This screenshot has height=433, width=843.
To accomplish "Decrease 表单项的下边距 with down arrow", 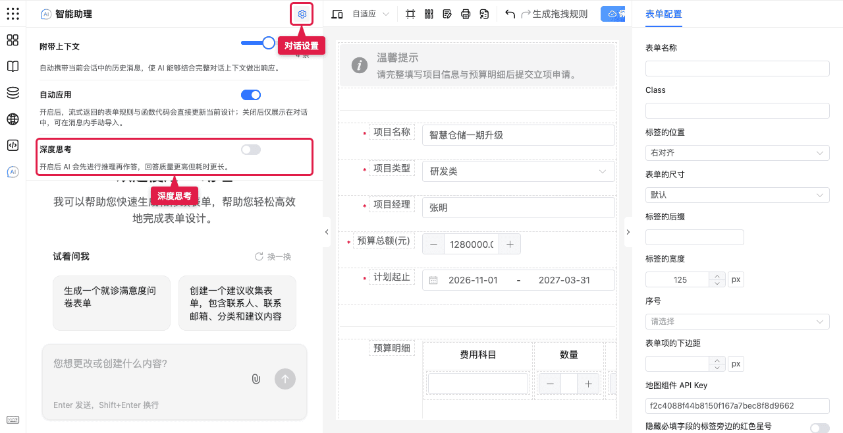I will tap(717, 368).
